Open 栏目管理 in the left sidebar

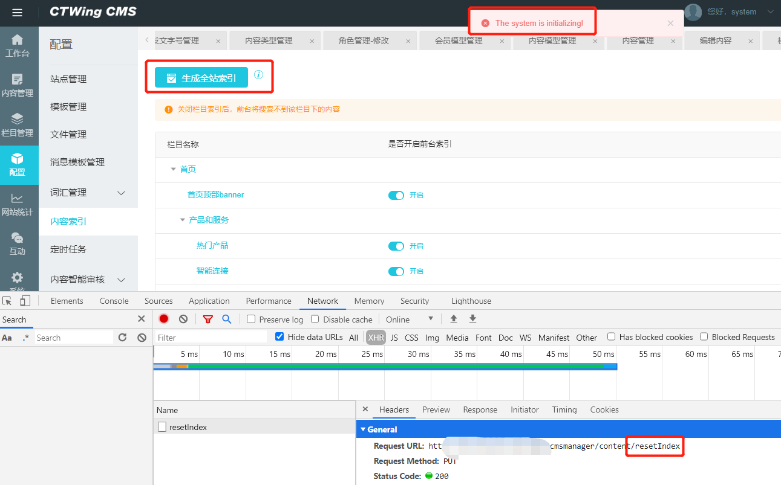pyautogui.click(x=18, y=125)
